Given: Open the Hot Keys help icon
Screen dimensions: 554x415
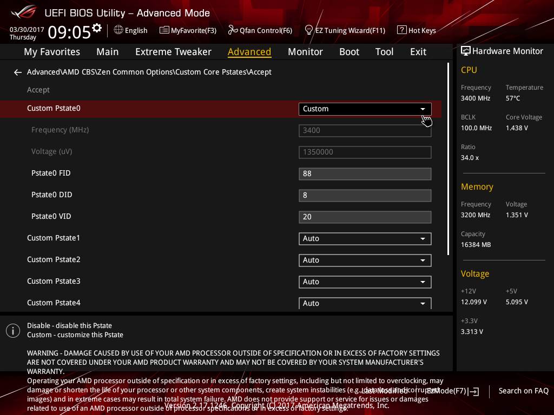Looking at the screenshot, I should 401,30.
